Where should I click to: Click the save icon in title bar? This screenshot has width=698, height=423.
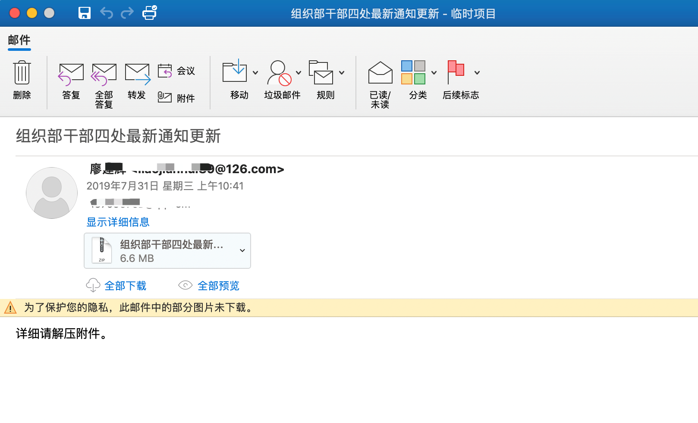pyautogui.click(x=85, y=13)
